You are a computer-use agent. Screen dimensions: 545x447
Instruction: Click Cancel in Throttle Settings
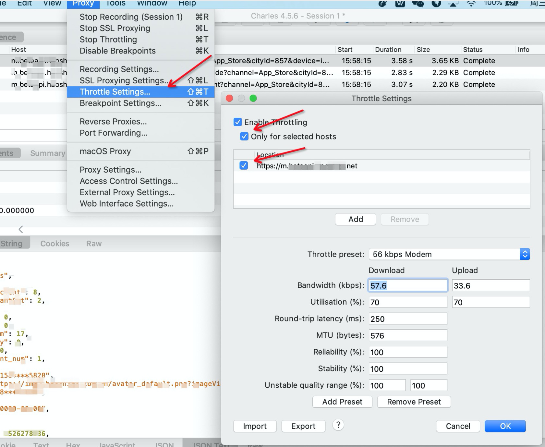[458, 426]
